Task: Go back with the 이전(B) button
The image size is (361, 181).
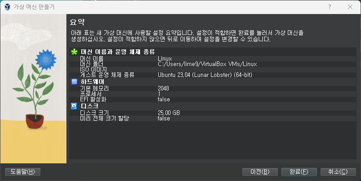Action: pyautogui.click(x=260, y=172)
